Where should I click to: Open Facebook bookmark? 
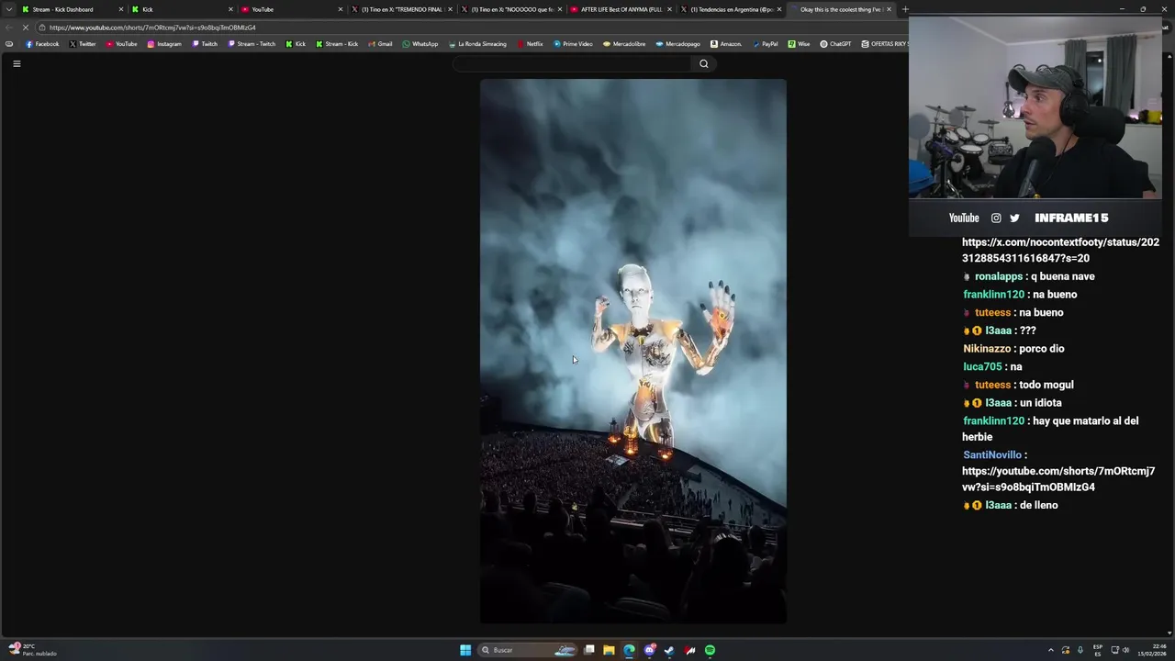click(42, 44)
